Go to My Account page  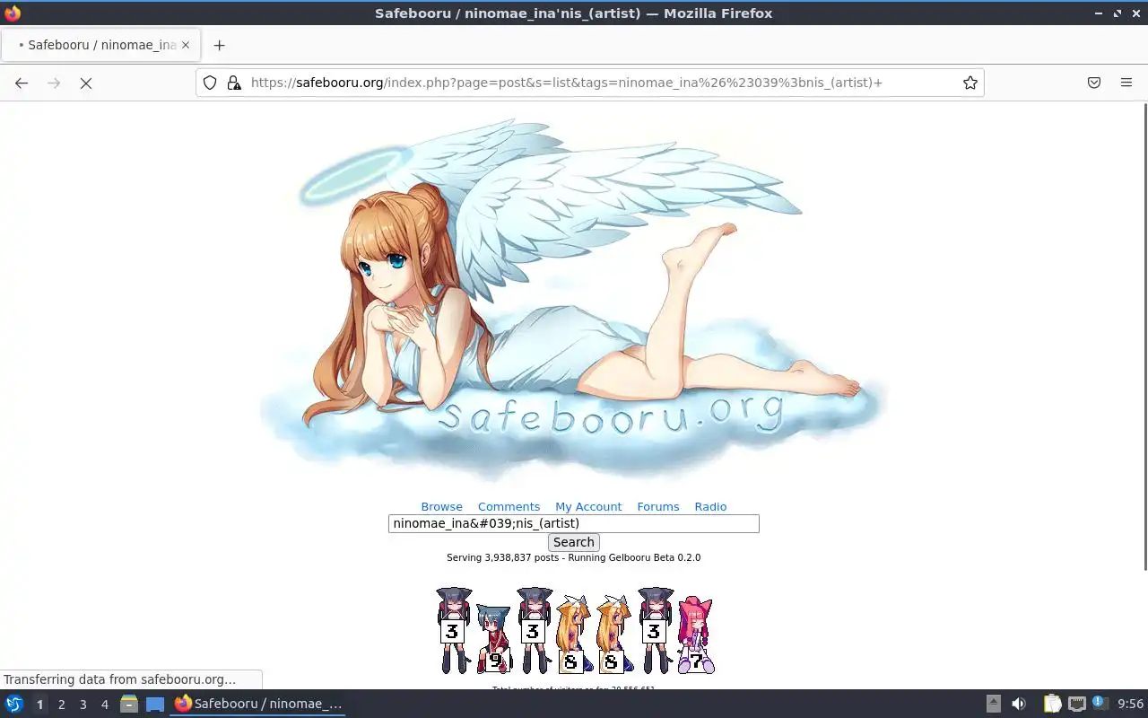pyautogui.click(x=588, y=507)
